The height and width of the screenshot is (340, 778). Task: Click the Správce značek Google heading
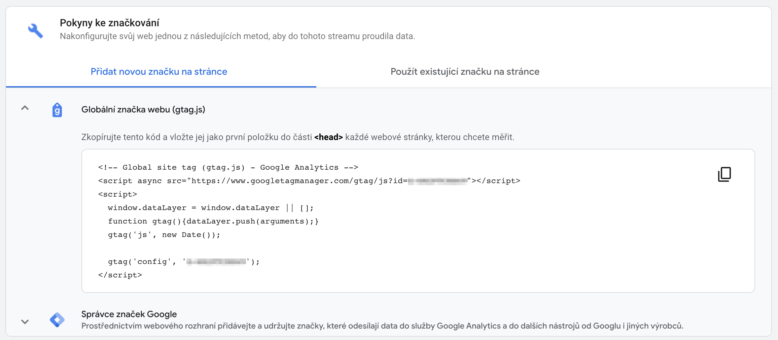129,314
